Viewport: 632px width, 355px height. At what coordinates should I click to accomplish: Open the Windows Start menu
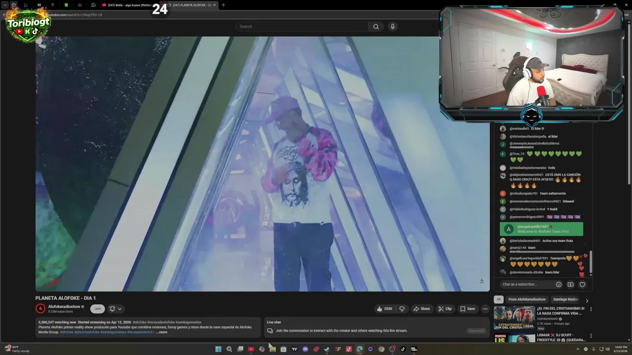[x=218, y=349]
